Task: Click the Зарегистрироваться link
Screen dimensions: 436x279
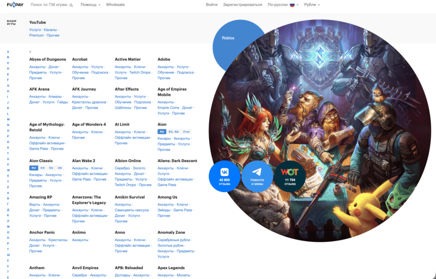Action: click(x=242, y=5)
